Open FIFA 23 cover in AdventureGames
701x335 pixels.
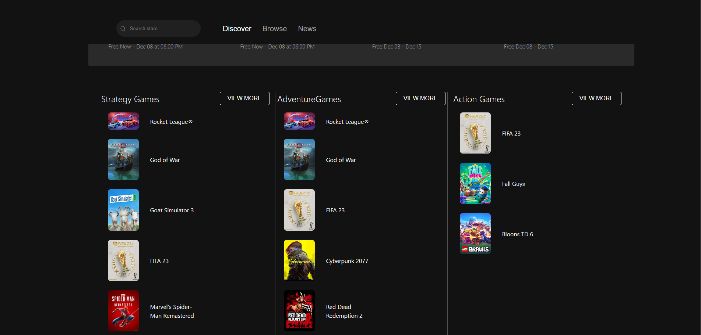(x=299, y=210)
